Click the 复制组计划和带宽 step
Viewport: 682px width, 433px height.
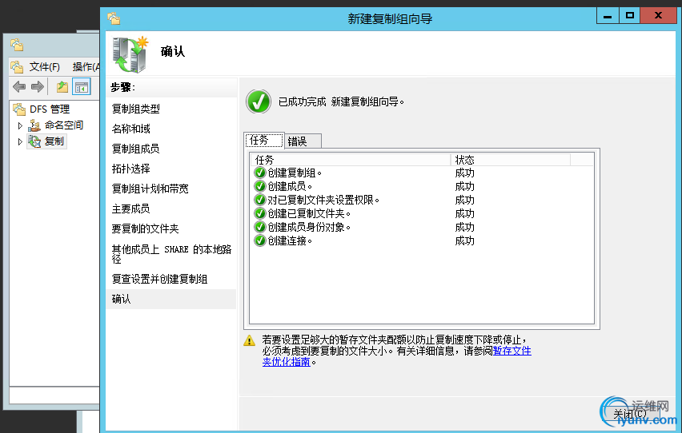150,189
